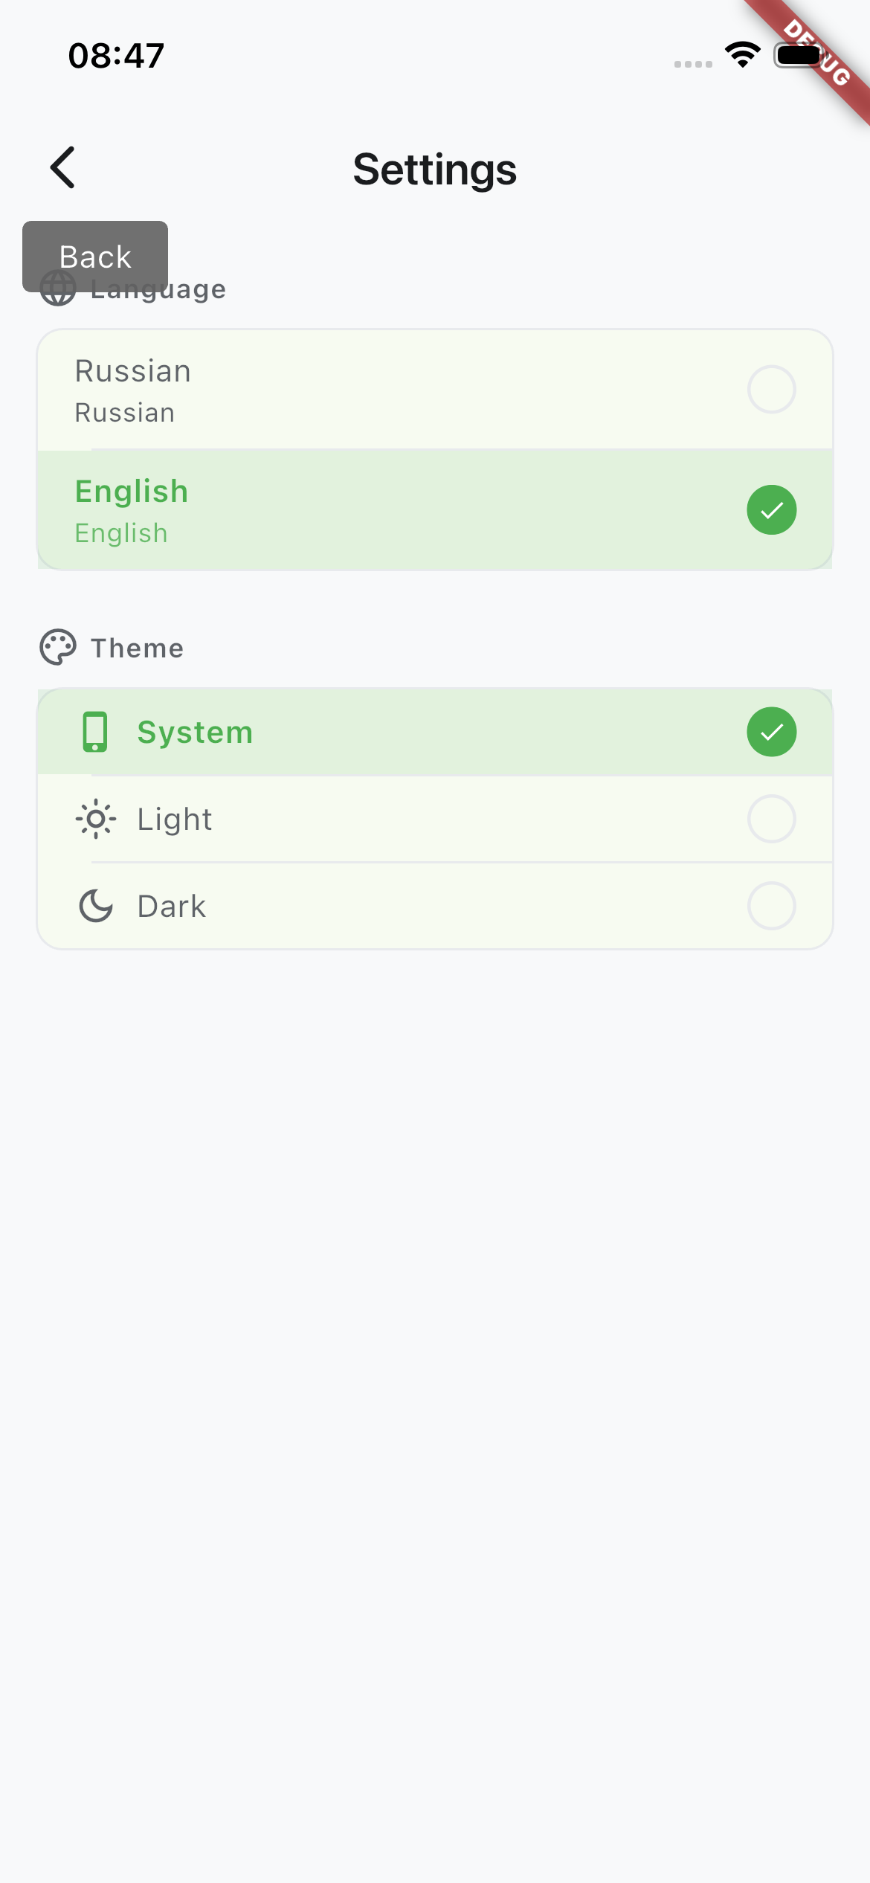Click the Light theme label

point(175,820)
